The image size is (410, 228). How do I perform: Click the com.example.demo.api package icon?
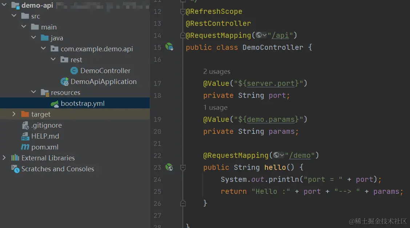coord(55,49)
